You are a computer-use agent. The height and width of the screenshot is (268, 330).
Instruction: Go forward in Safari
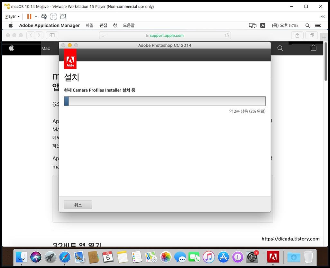coord(39,35)
